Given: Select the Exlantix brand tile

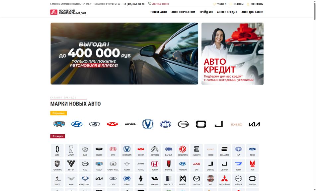Looking at the screenshot, I should 224,151.
